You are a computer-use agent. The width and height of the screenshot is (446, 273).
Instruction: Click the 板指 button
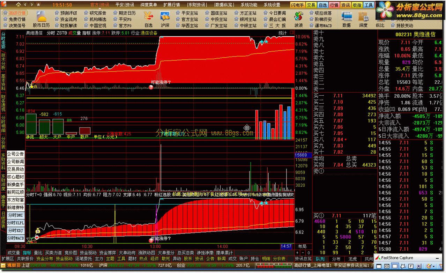point(357,5)
